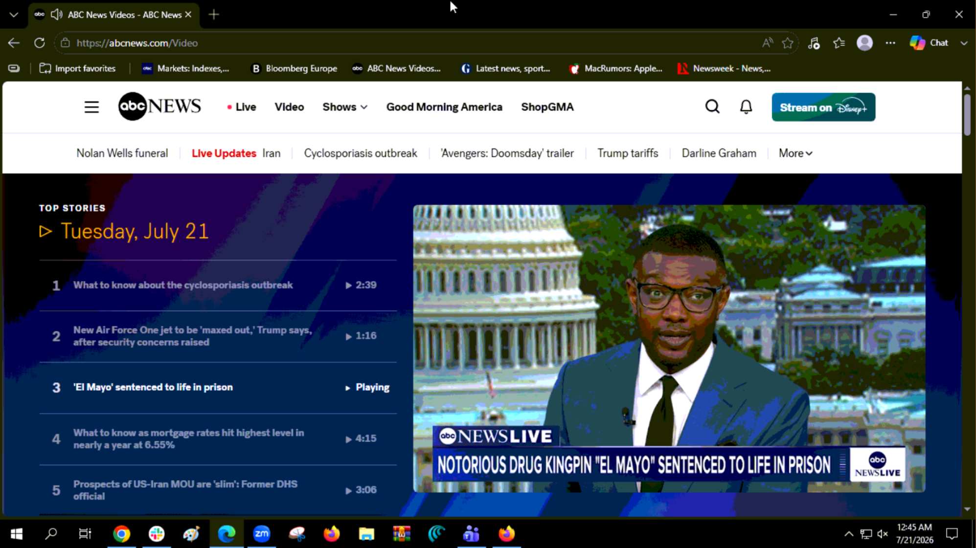This screenshot has height=548, width=976.
Task: Play the cyclosporiasis outbreak video
Action: pos(218,285)
